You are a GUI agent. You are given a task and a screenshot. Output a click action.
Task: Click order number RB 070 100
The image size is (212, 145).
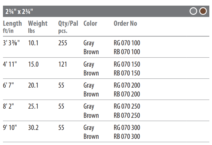coord(127,52)
